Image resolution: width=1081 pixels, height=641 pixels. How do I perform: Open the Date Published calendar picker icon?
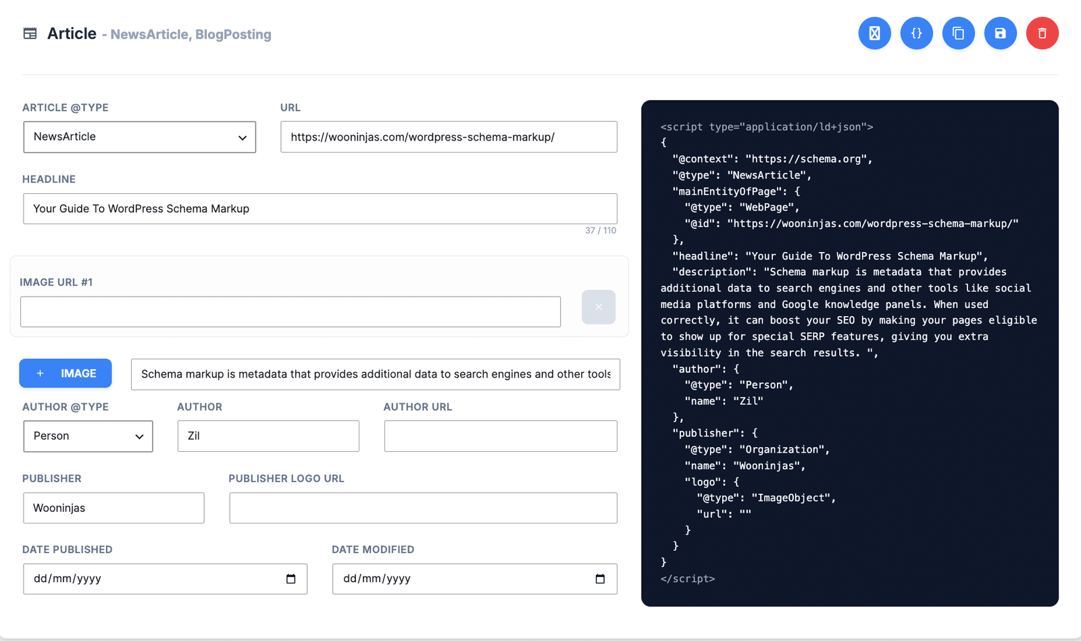(291, 579)
